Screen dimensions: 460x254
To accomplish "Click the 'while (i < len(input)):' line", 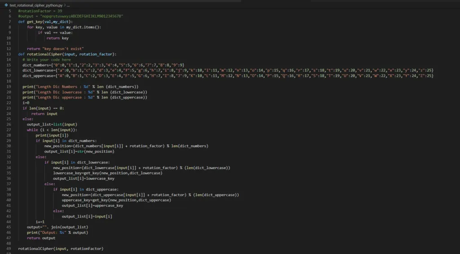I will (52, 130).
